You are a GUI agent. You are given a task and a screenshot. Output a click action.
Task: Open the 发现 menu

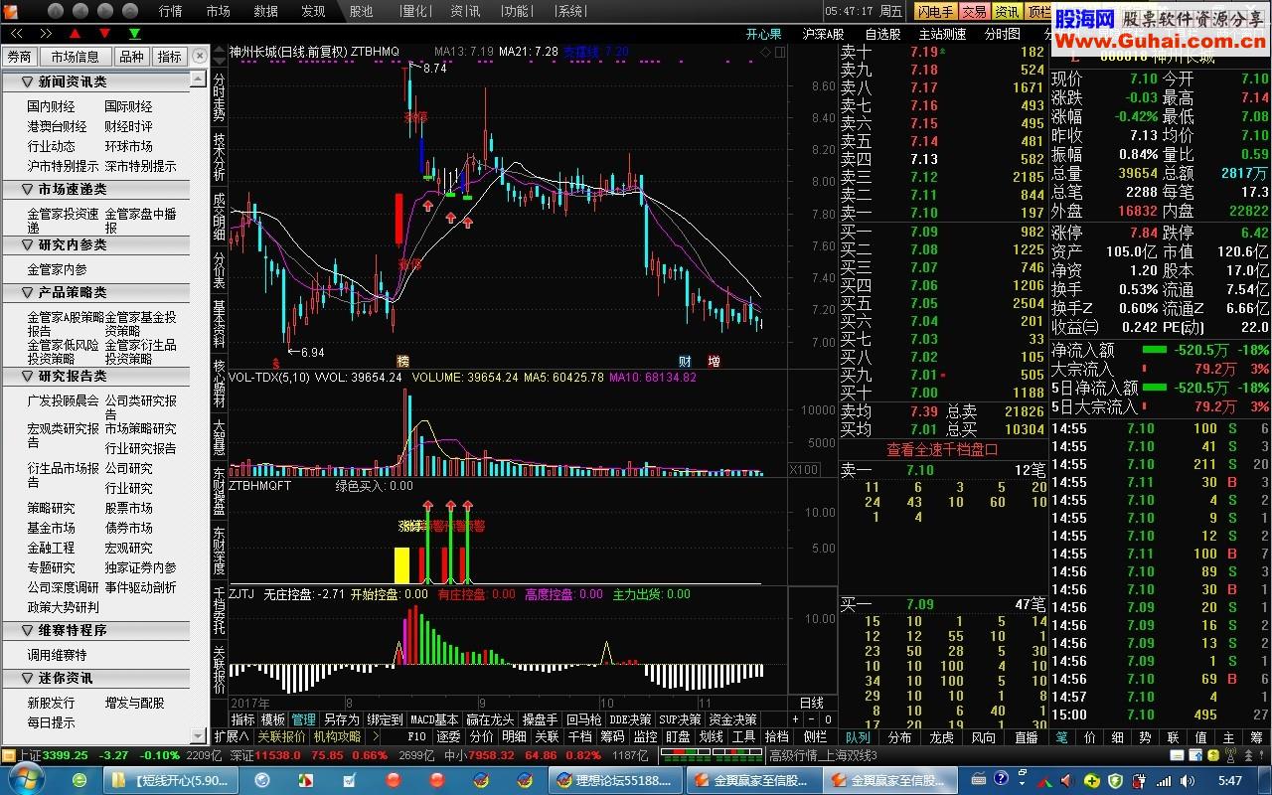pos(313,11)
